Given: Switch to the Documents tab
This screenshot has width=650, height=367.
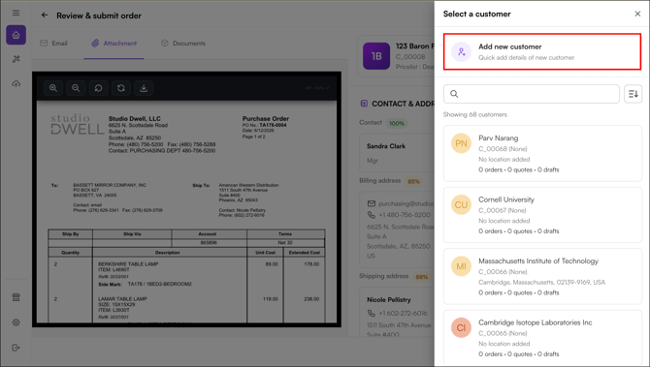Looking at the screenshot, I should click(x=183, y=43).
